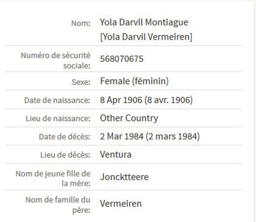Image resolution: width=256 pixels, height=222 pixels.
Task: Select the 'Numéro de sécurité sociale' label
Action: [x=55, y=61]
